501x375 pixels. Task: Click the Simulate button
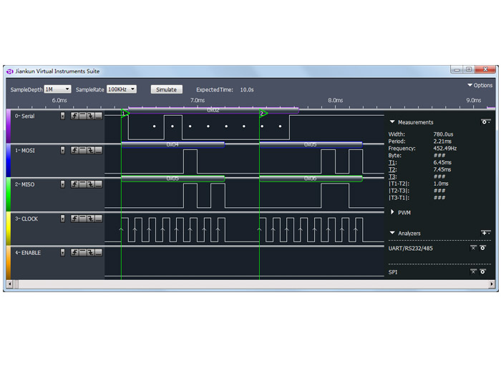tap(166, 89)
